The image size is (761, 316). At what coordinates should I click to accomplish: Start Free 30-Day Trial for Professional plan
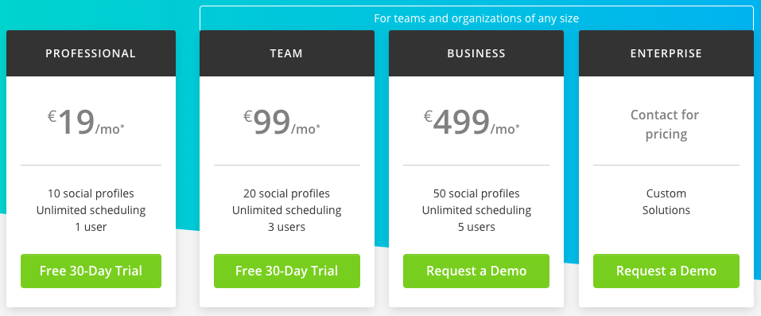[x=91, y=271]
